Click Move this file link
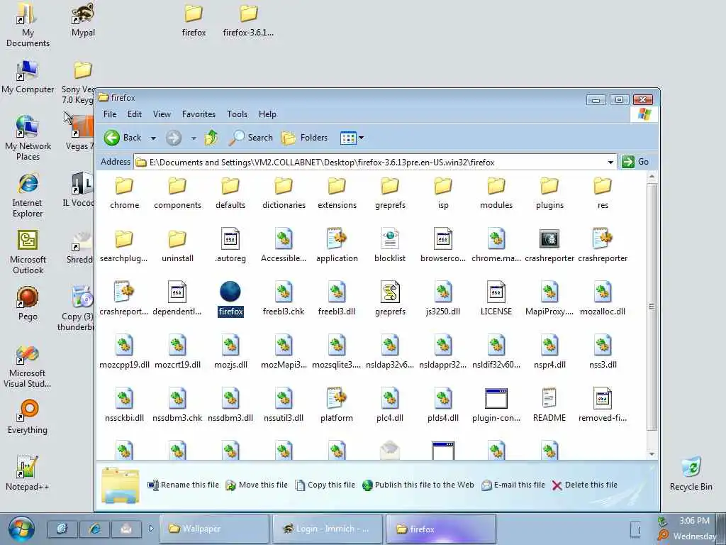 click(x=257, y=485)
